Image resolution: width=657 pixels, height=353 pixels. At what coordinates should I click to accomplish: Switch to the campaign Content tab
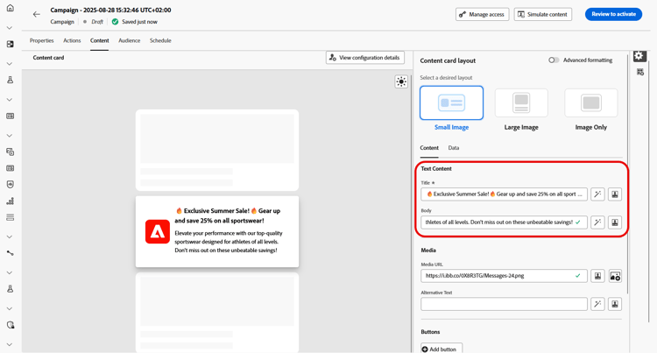pos(99,40)
